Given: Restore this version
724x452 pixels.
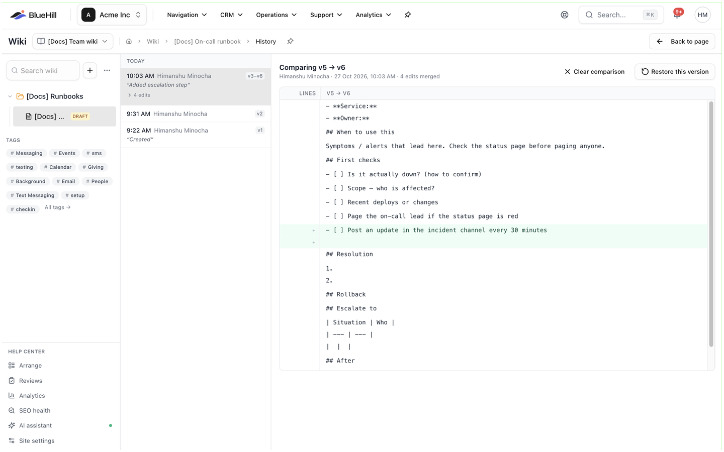Looking at the screenshot, I should coord(675,72).
